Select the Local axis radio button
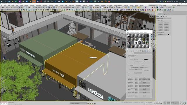Screen dimensions: 187x105 tap(129, 65)
